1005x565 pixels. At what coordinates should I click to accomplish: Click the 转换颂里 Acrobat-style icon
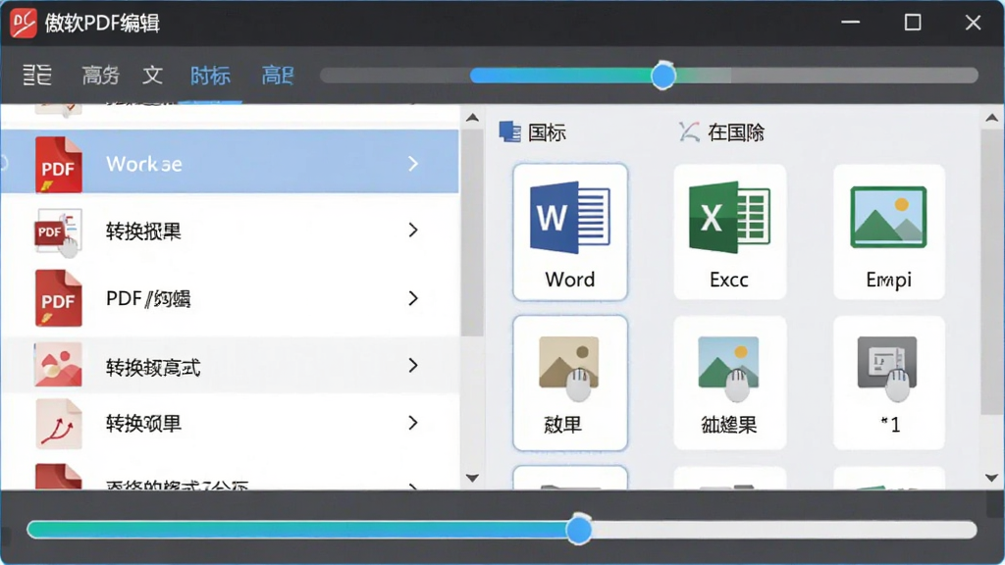click(58, 424)
